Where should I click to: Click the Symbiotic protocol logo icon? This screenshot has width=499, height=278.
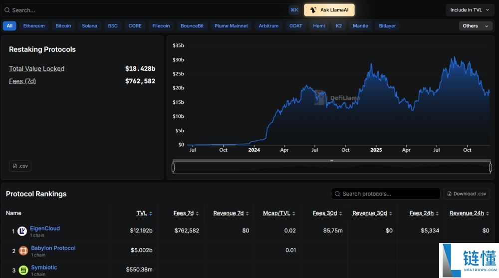[x=23, y=270]
